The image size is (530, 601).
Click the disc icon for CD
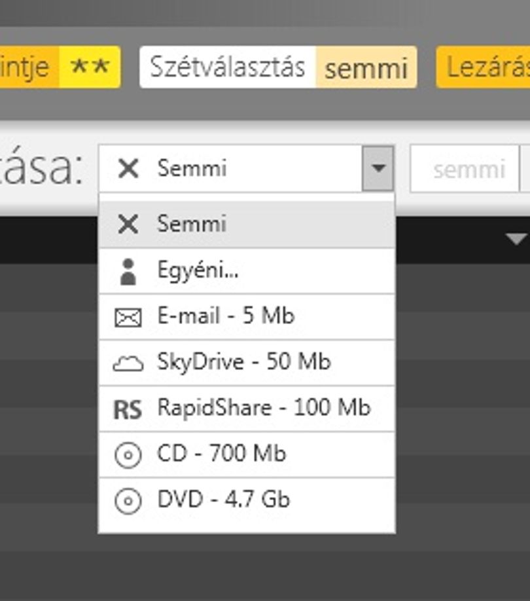tap(128, 455)
